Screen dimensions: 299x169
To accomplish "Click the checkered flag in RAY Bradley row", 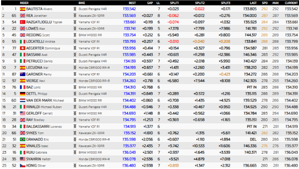I will [x=75, y=120].
